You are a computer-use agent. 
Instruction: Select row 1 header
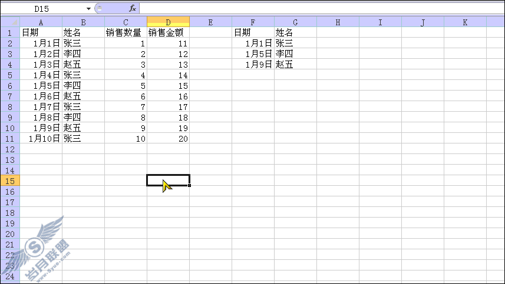tap(10, 32)
